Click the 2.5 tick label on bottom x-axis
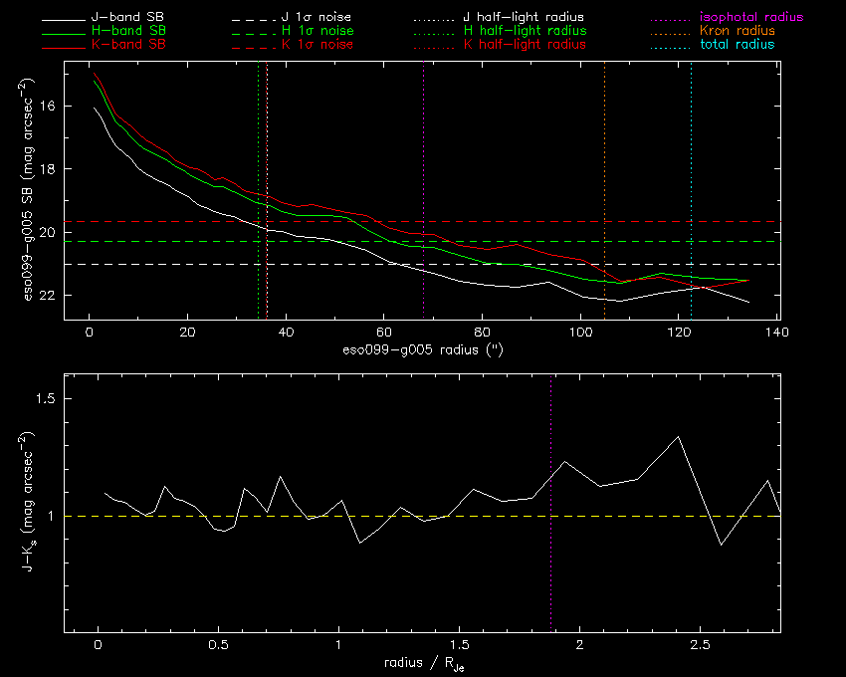 coord(700,644)
